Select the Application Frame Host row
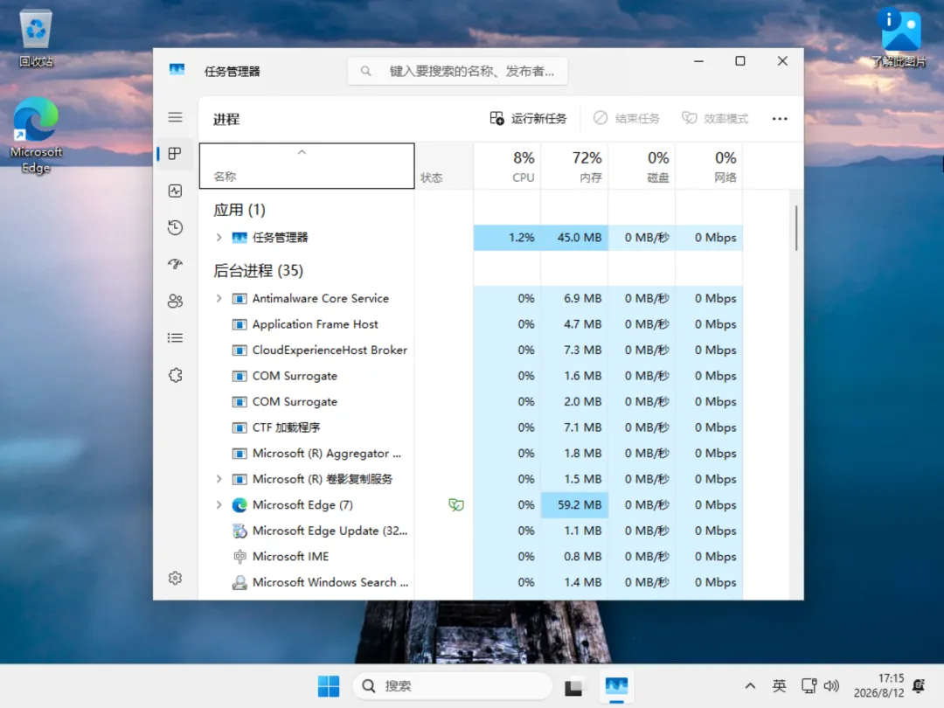This screenshot has width=944, height=708. tap(471, 324)
